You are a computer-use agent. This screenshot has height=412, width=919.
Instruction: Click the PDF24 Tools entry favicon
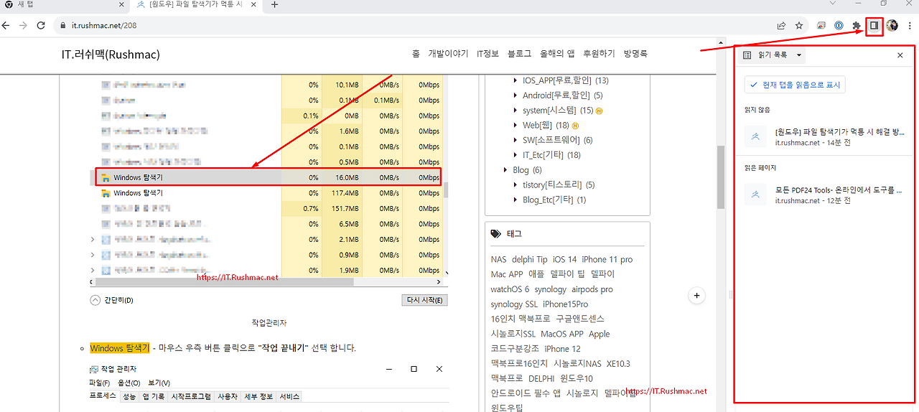pos(755,195)
